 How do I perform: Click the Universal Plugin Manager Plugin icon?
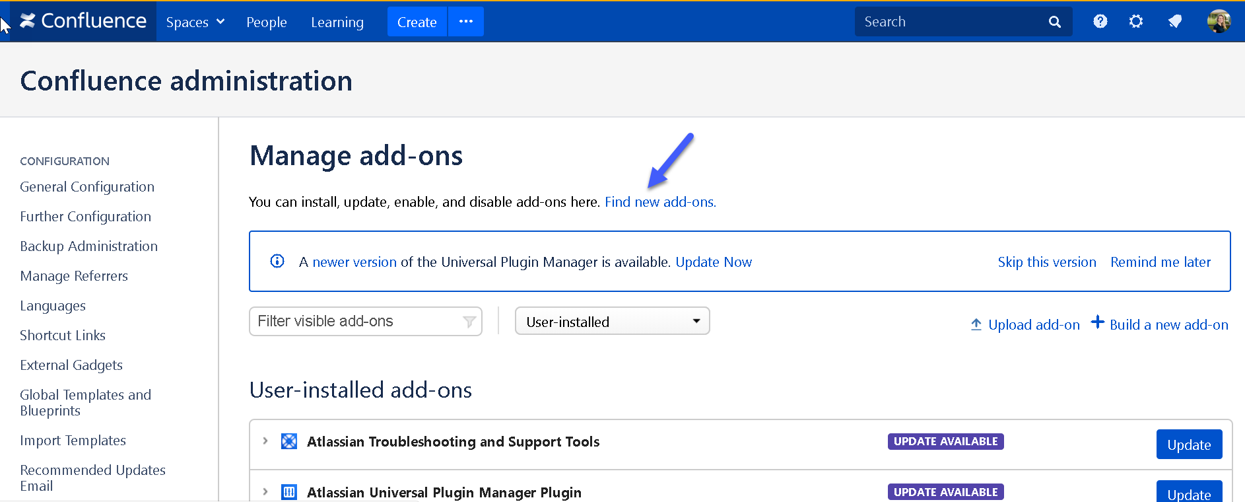289,492
